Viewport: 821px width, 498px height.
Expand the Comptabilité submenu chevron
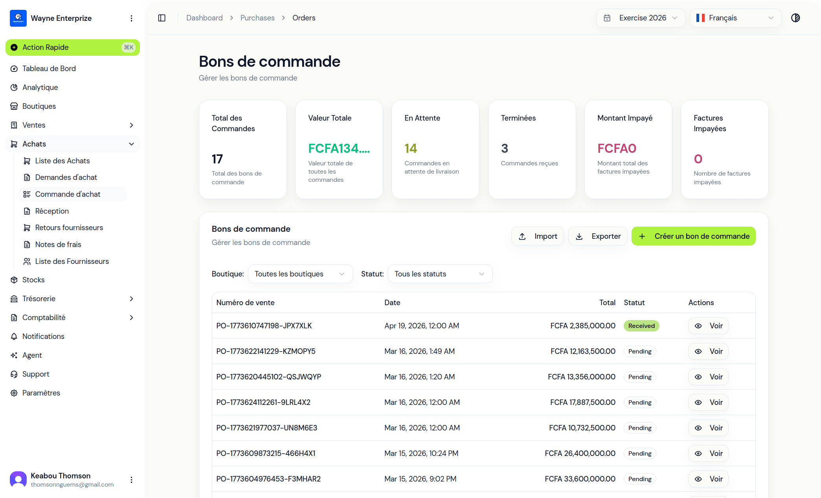(132, 318)
